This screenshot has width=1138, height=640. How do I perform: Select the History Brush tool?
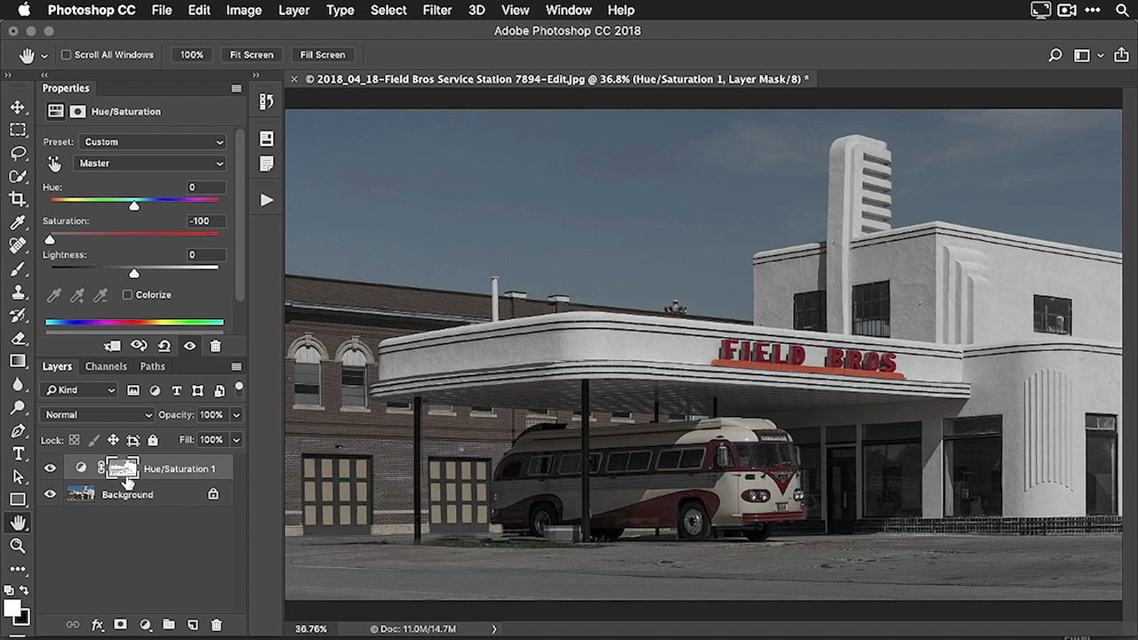(x=18, y=315)
